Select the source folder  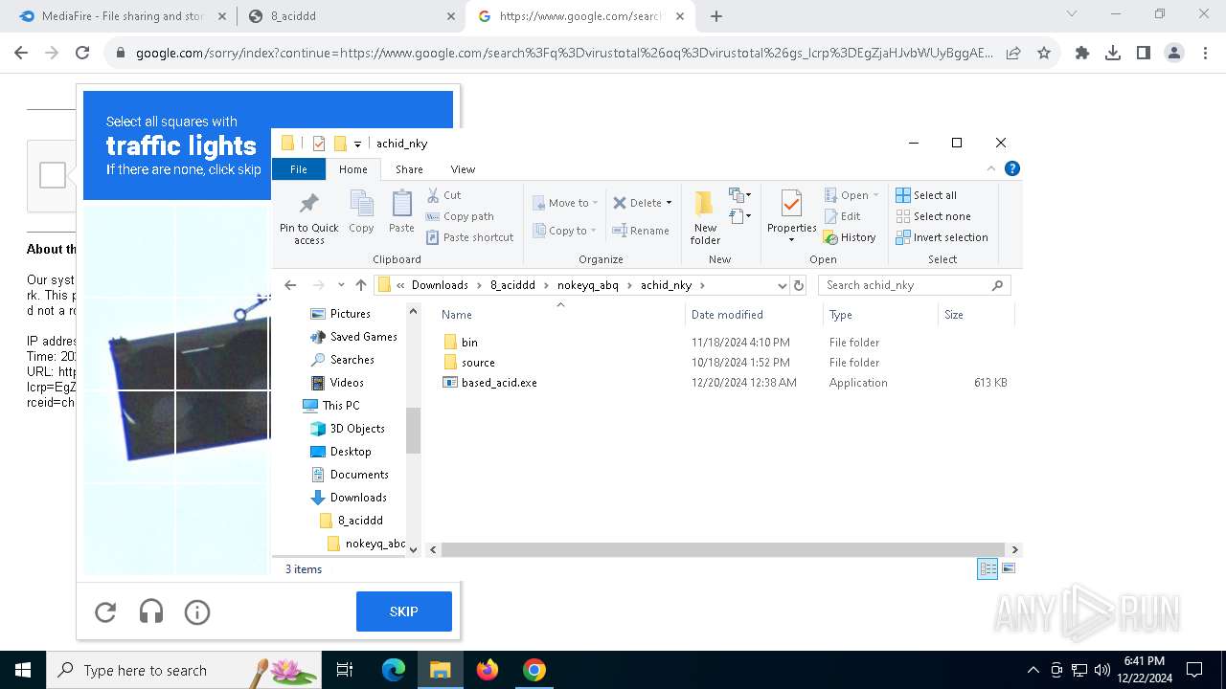pyautogui.click(x=478, y=363)
